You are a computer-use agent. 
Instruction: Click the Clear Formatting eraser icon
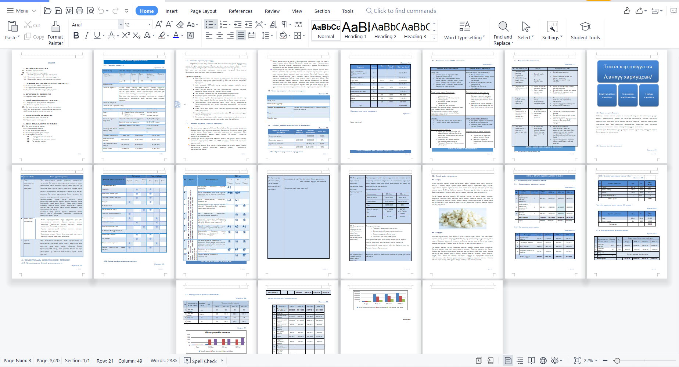click(180, 24)
